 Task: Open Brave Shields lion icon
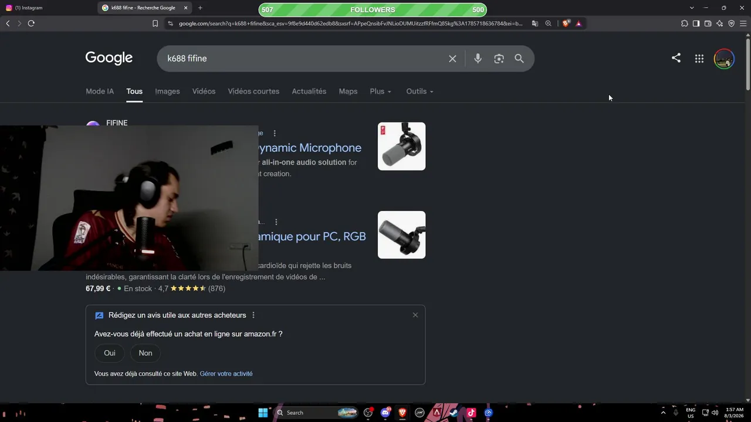[566, 23]
